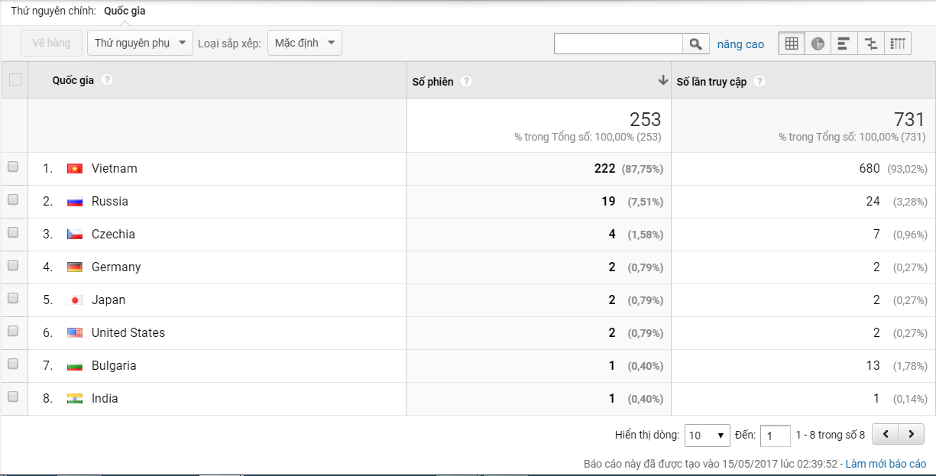Tick the checkbox for Vietnam row
936x476 pixels.
coord(13,167)
